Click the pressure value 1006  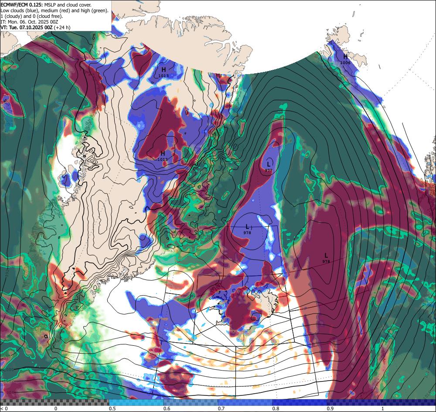pyautogui.click(x=345, y=63)
